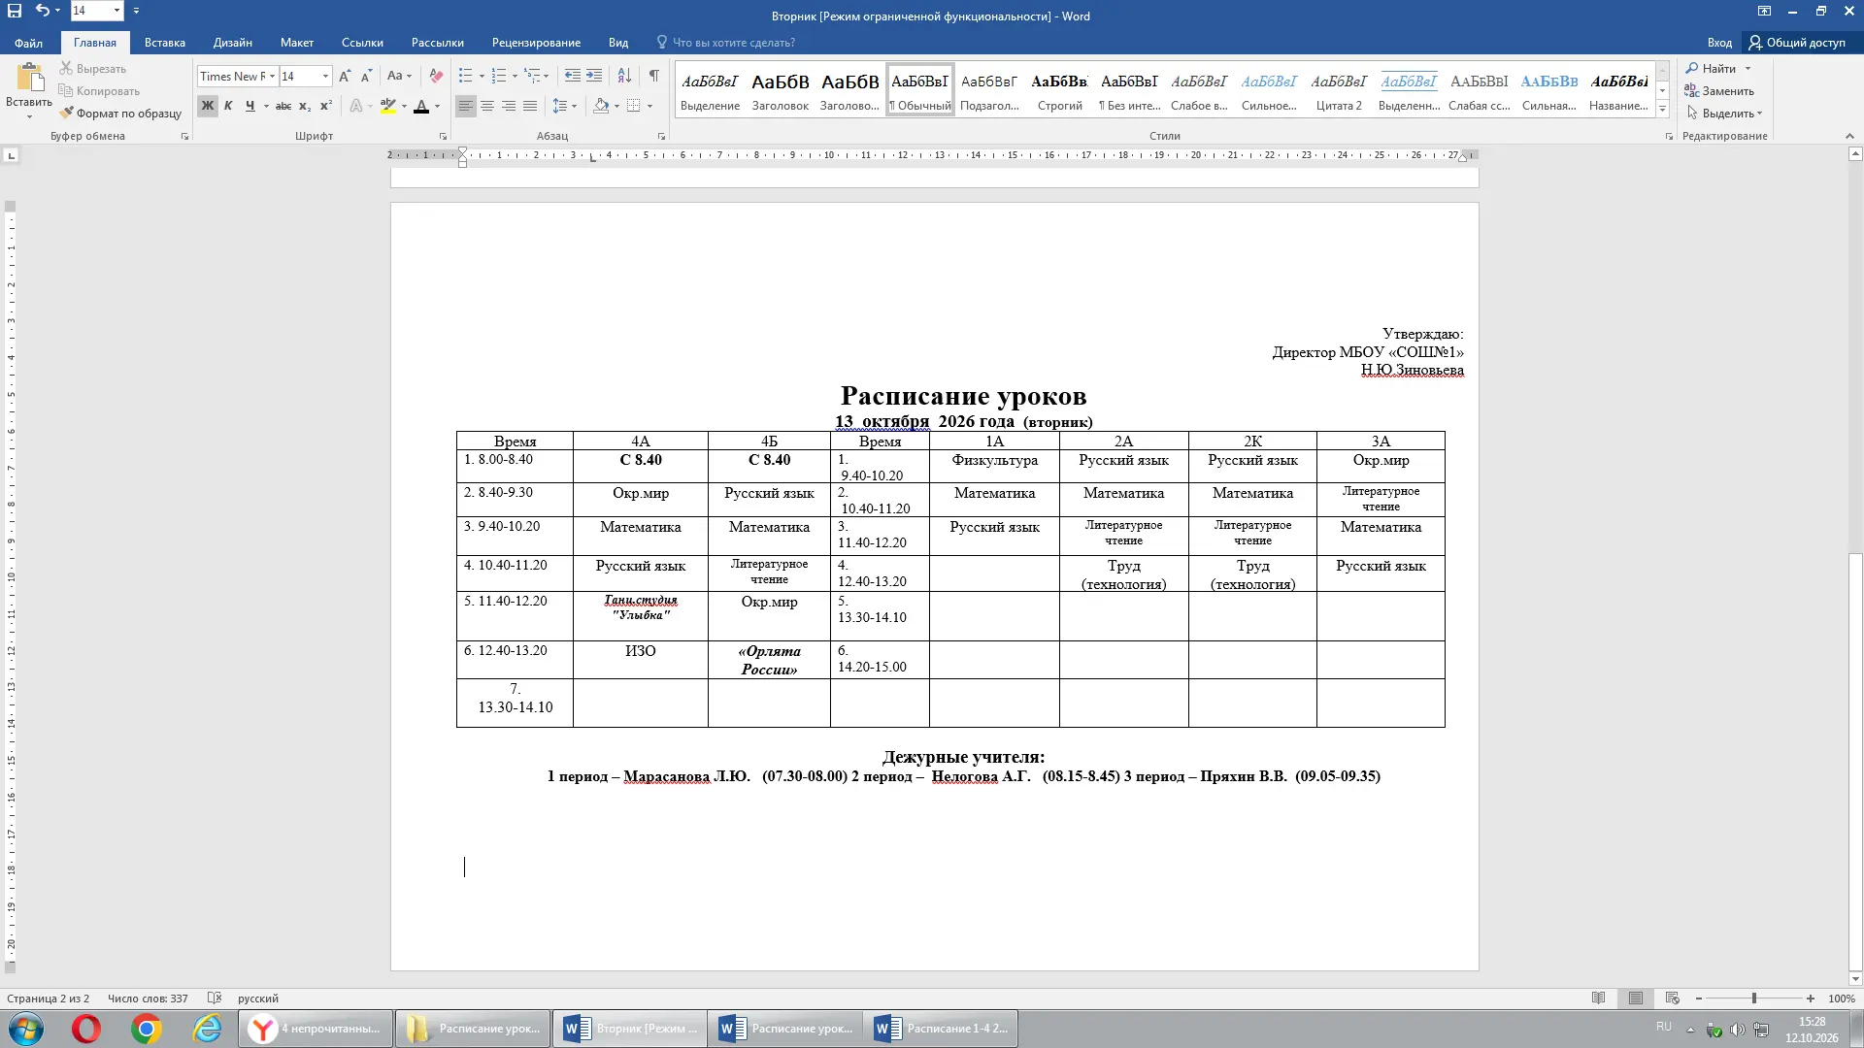Toggle Underline formatting
This screenshot has height=1048, width=1864.
click(x=250, y=106)
